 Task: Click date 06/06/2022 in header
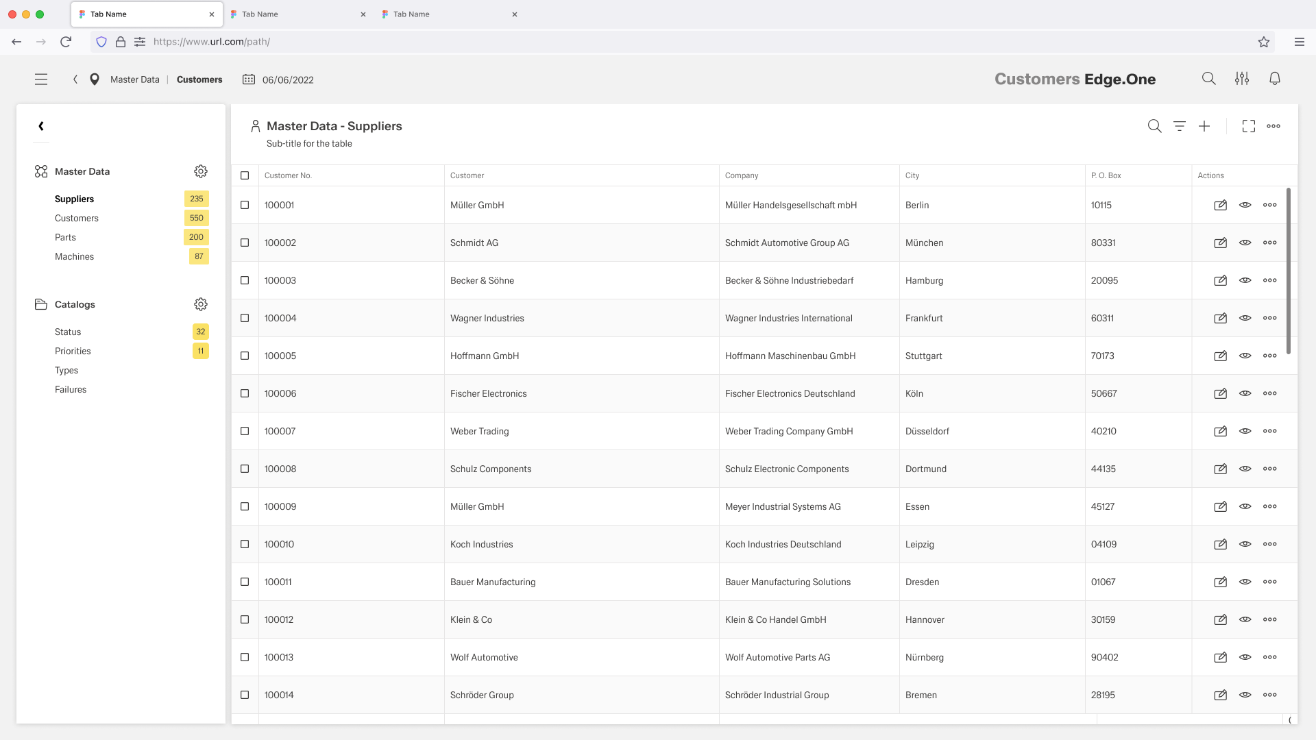tap(288, 79)
